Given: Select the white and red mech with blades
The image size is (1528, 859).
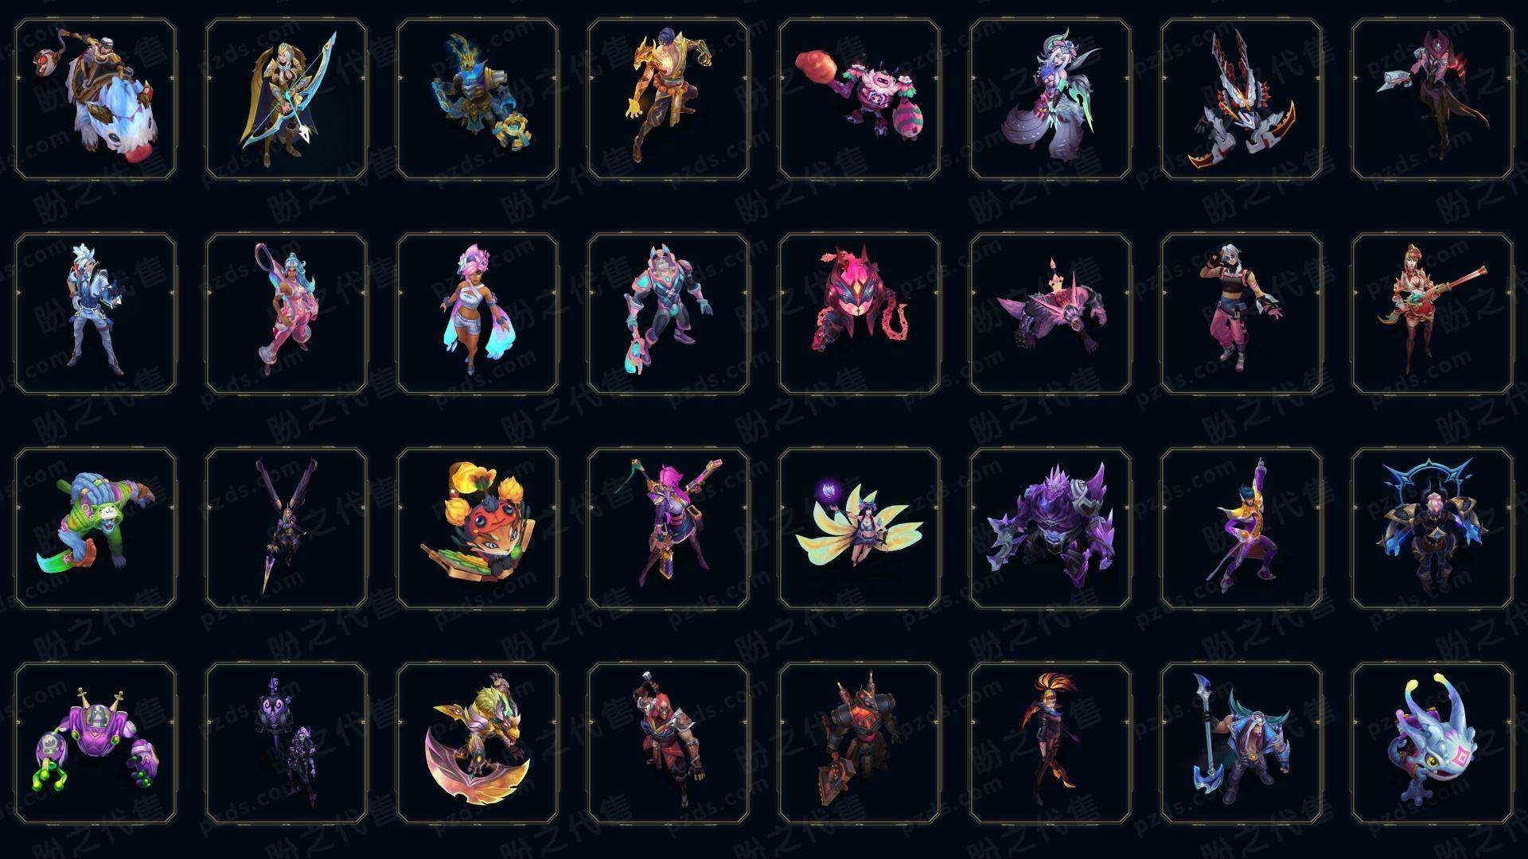Looking at the screenshot, I should tap(1241, 99).
